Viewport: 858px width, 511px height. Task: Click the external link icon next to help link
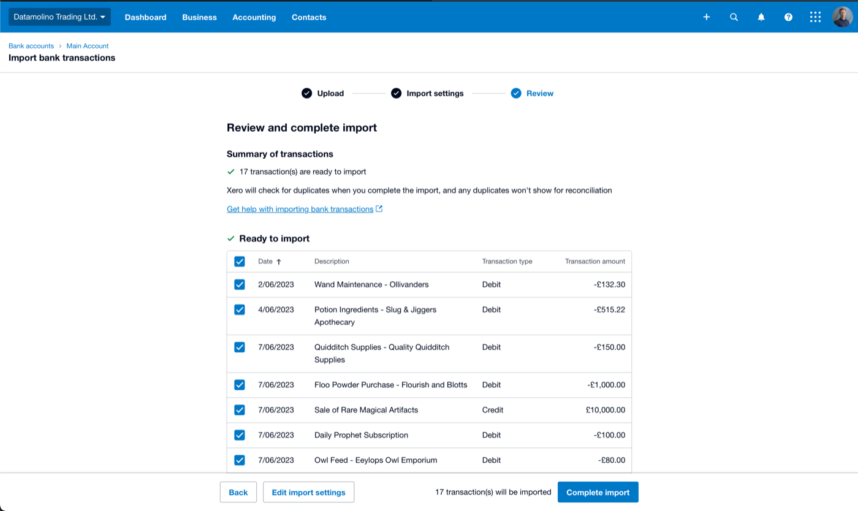pos(379,208)
